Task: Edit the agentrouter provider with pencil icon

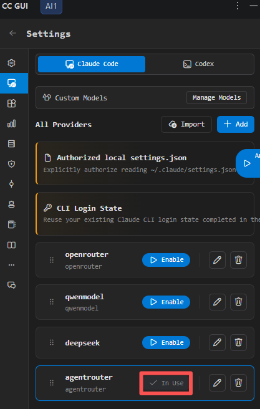Action: pos(217,383)
